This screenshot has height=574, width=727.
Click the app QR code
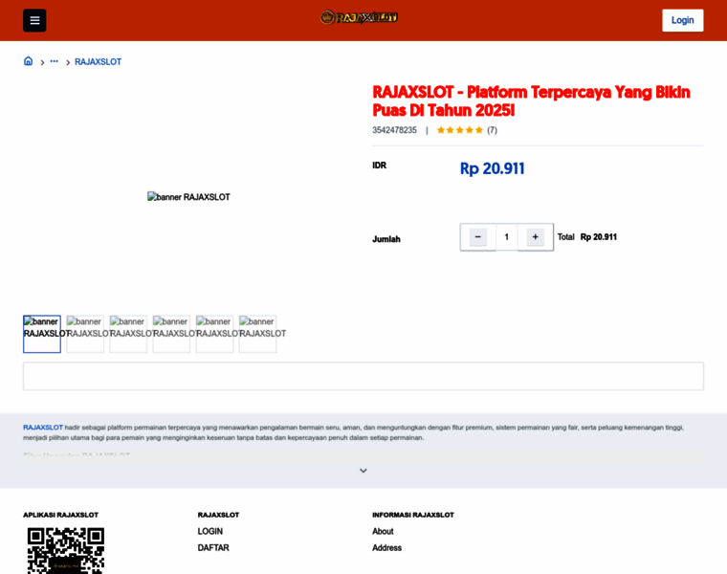point(65,550)
